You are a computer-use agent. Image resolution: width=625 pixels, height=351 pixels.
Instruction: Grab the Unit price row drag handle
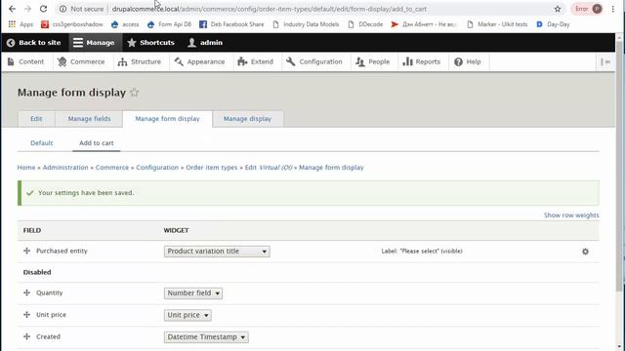point(26,314)
